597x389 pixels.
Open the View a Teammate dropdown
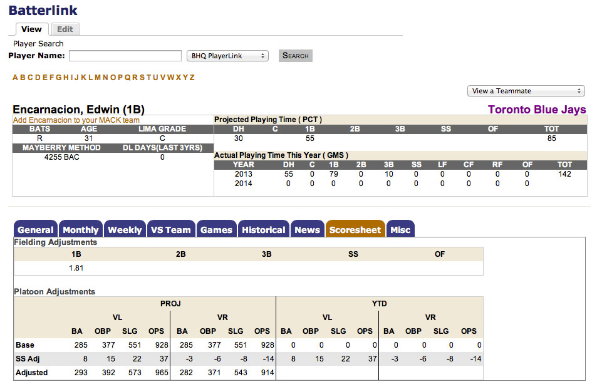(x=526, y=91)
